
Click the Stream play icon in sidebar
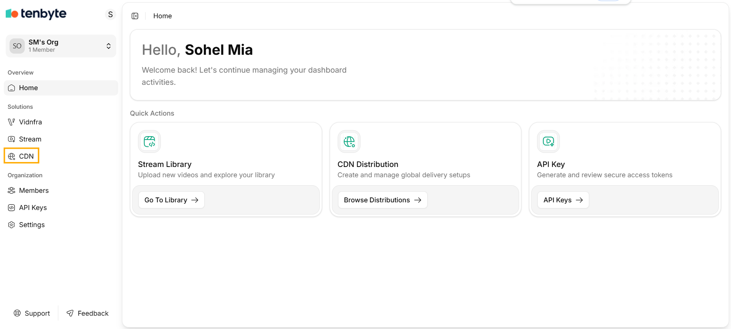click(11, 139)
